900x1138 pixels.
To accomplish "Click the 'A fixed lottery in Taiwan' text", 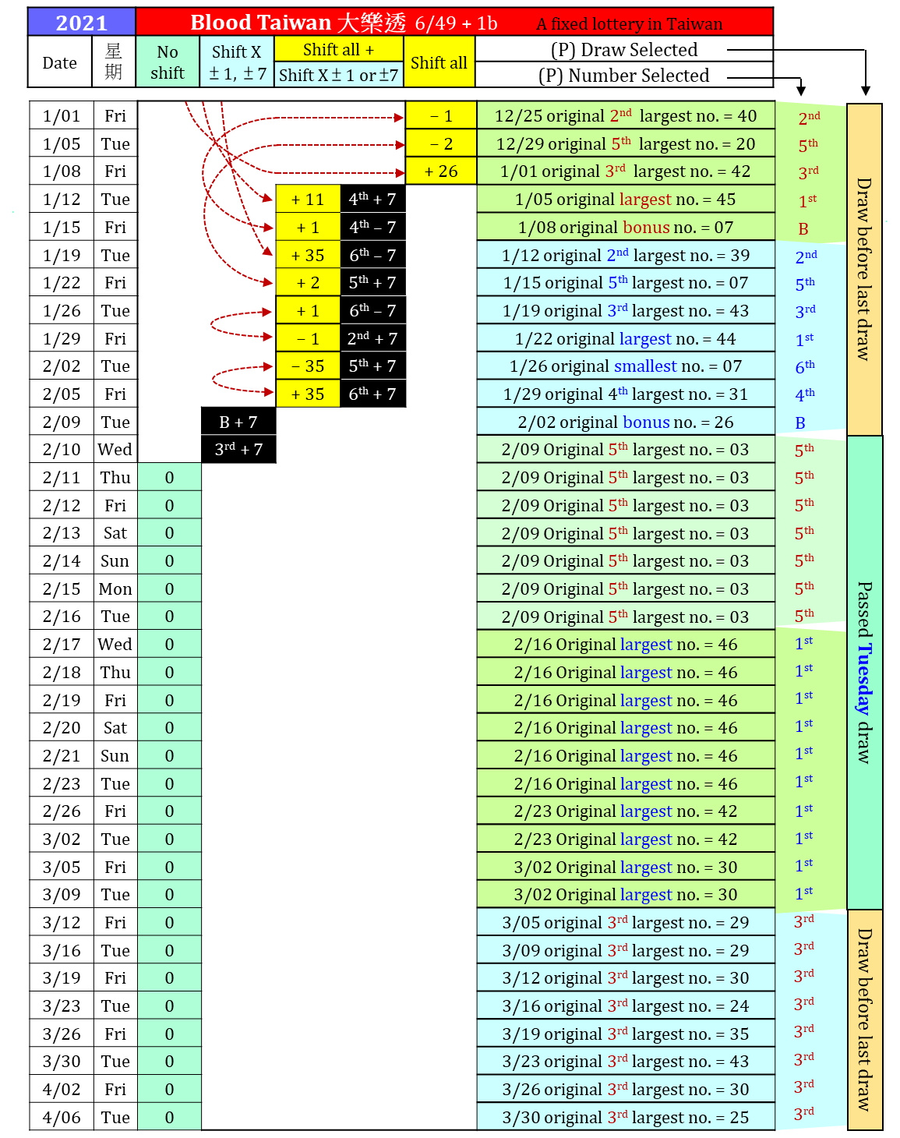I will [x=630, y=24].
